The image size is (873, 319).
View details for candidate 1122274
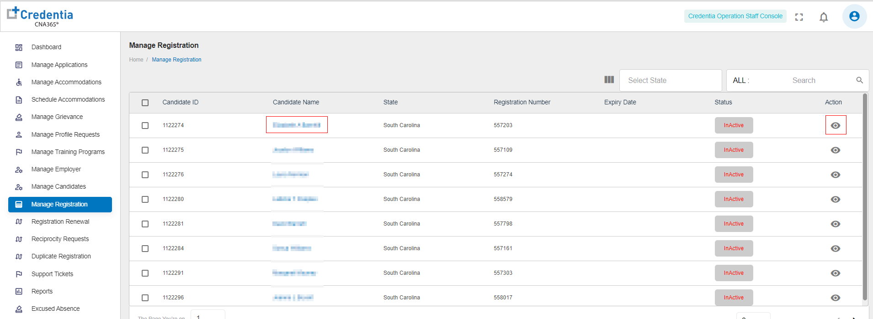tap(836, 125)
